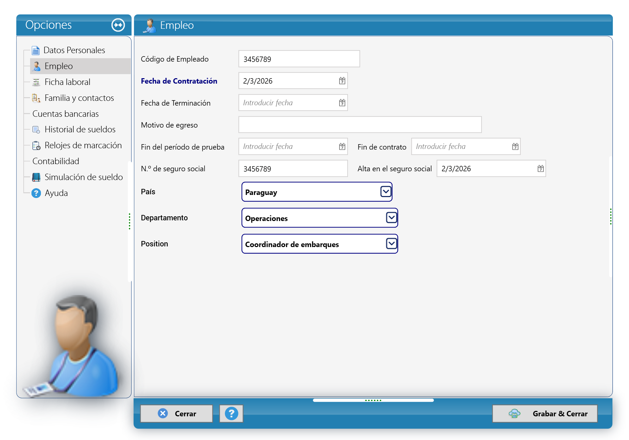Click the bottom splitter handle with green dots
Viewport: 629px width, 440px height.
coord(373,400)
